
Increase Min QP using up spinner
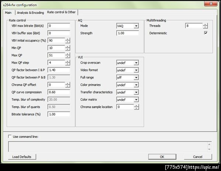point(68,47)
